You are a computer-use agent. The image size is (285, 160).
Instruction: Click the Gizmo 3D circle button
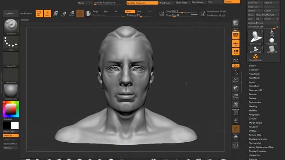pos(80,14)
